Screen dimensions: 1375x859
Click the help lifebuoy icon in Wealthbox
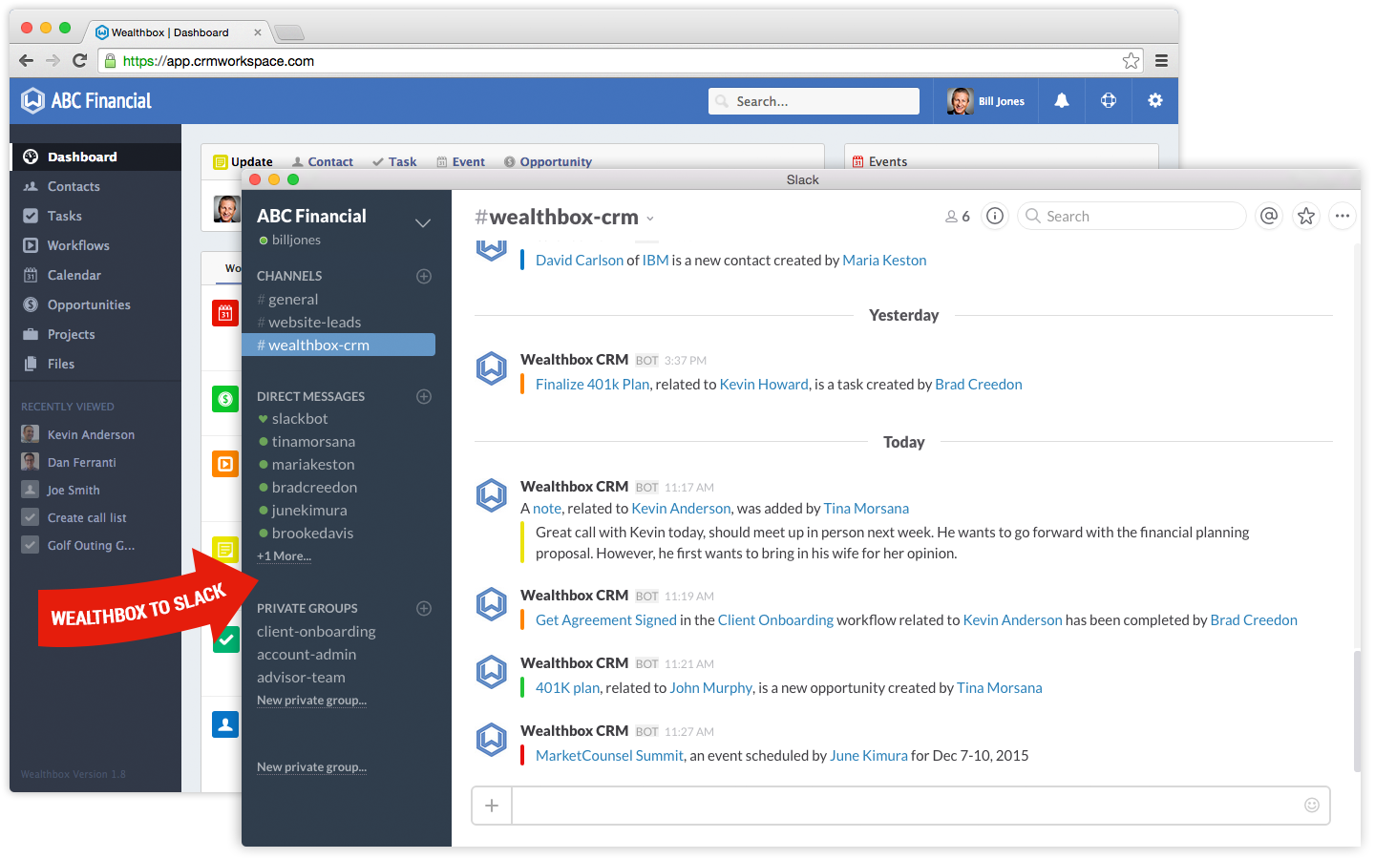tap(1109, 100)
